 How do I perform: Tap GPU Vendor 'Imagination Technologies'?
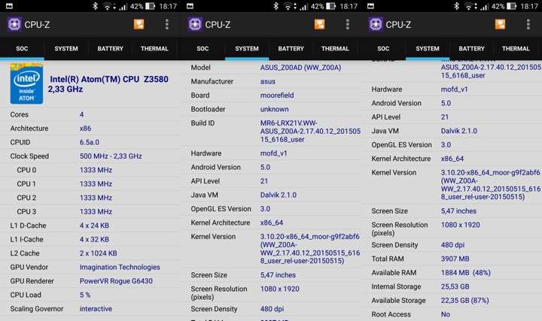point(120,267)
